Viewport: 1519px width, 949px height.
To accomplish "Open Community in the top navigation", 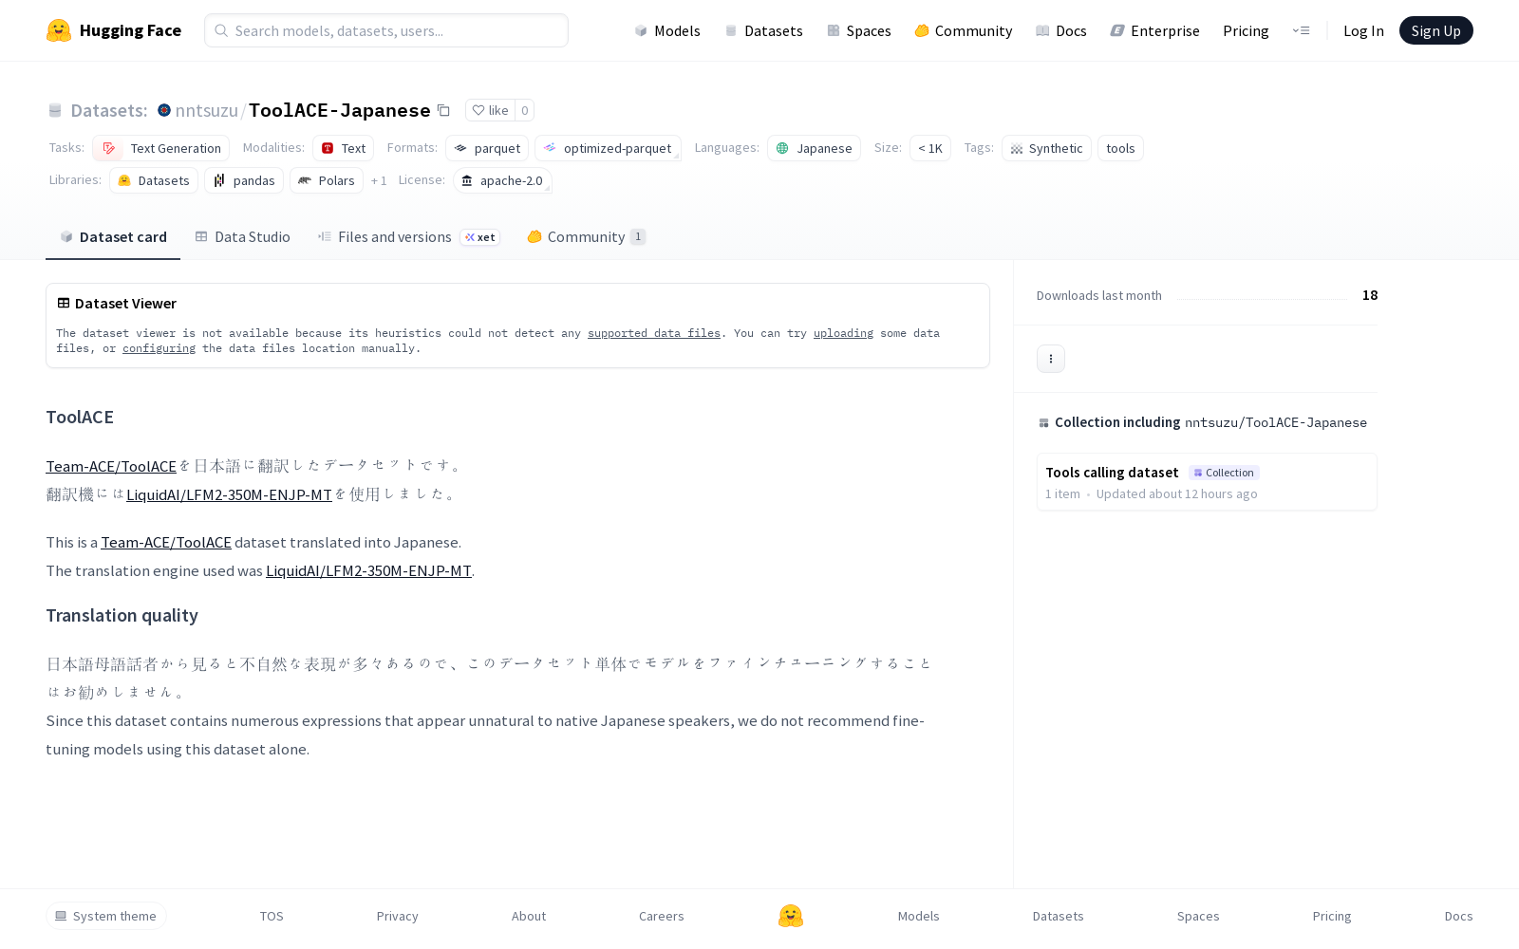I will 963,30.
